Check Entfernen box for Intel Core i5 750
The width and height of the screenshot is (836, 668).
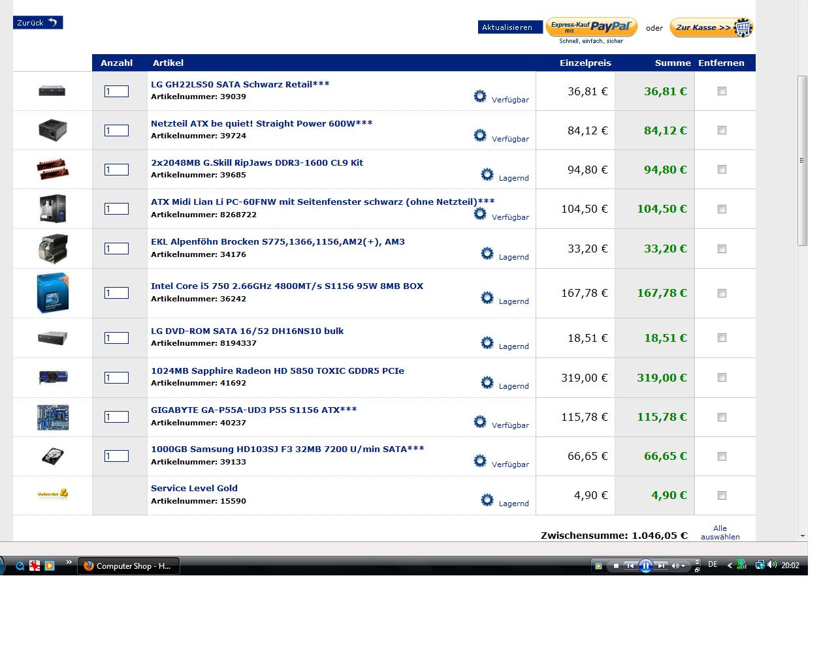(x=722, y=294)
